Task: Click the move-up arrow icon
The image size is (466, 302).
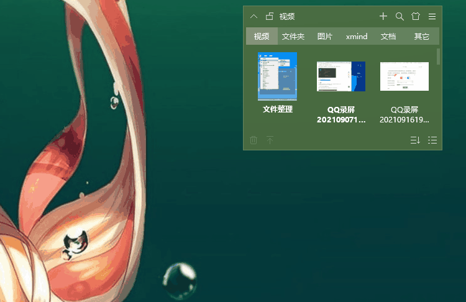Action: pos(270,140)
